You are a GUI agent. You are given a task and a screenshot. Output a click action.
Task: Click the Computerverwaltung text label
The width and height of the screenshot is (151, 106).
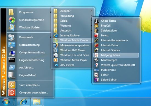(32, 53)
